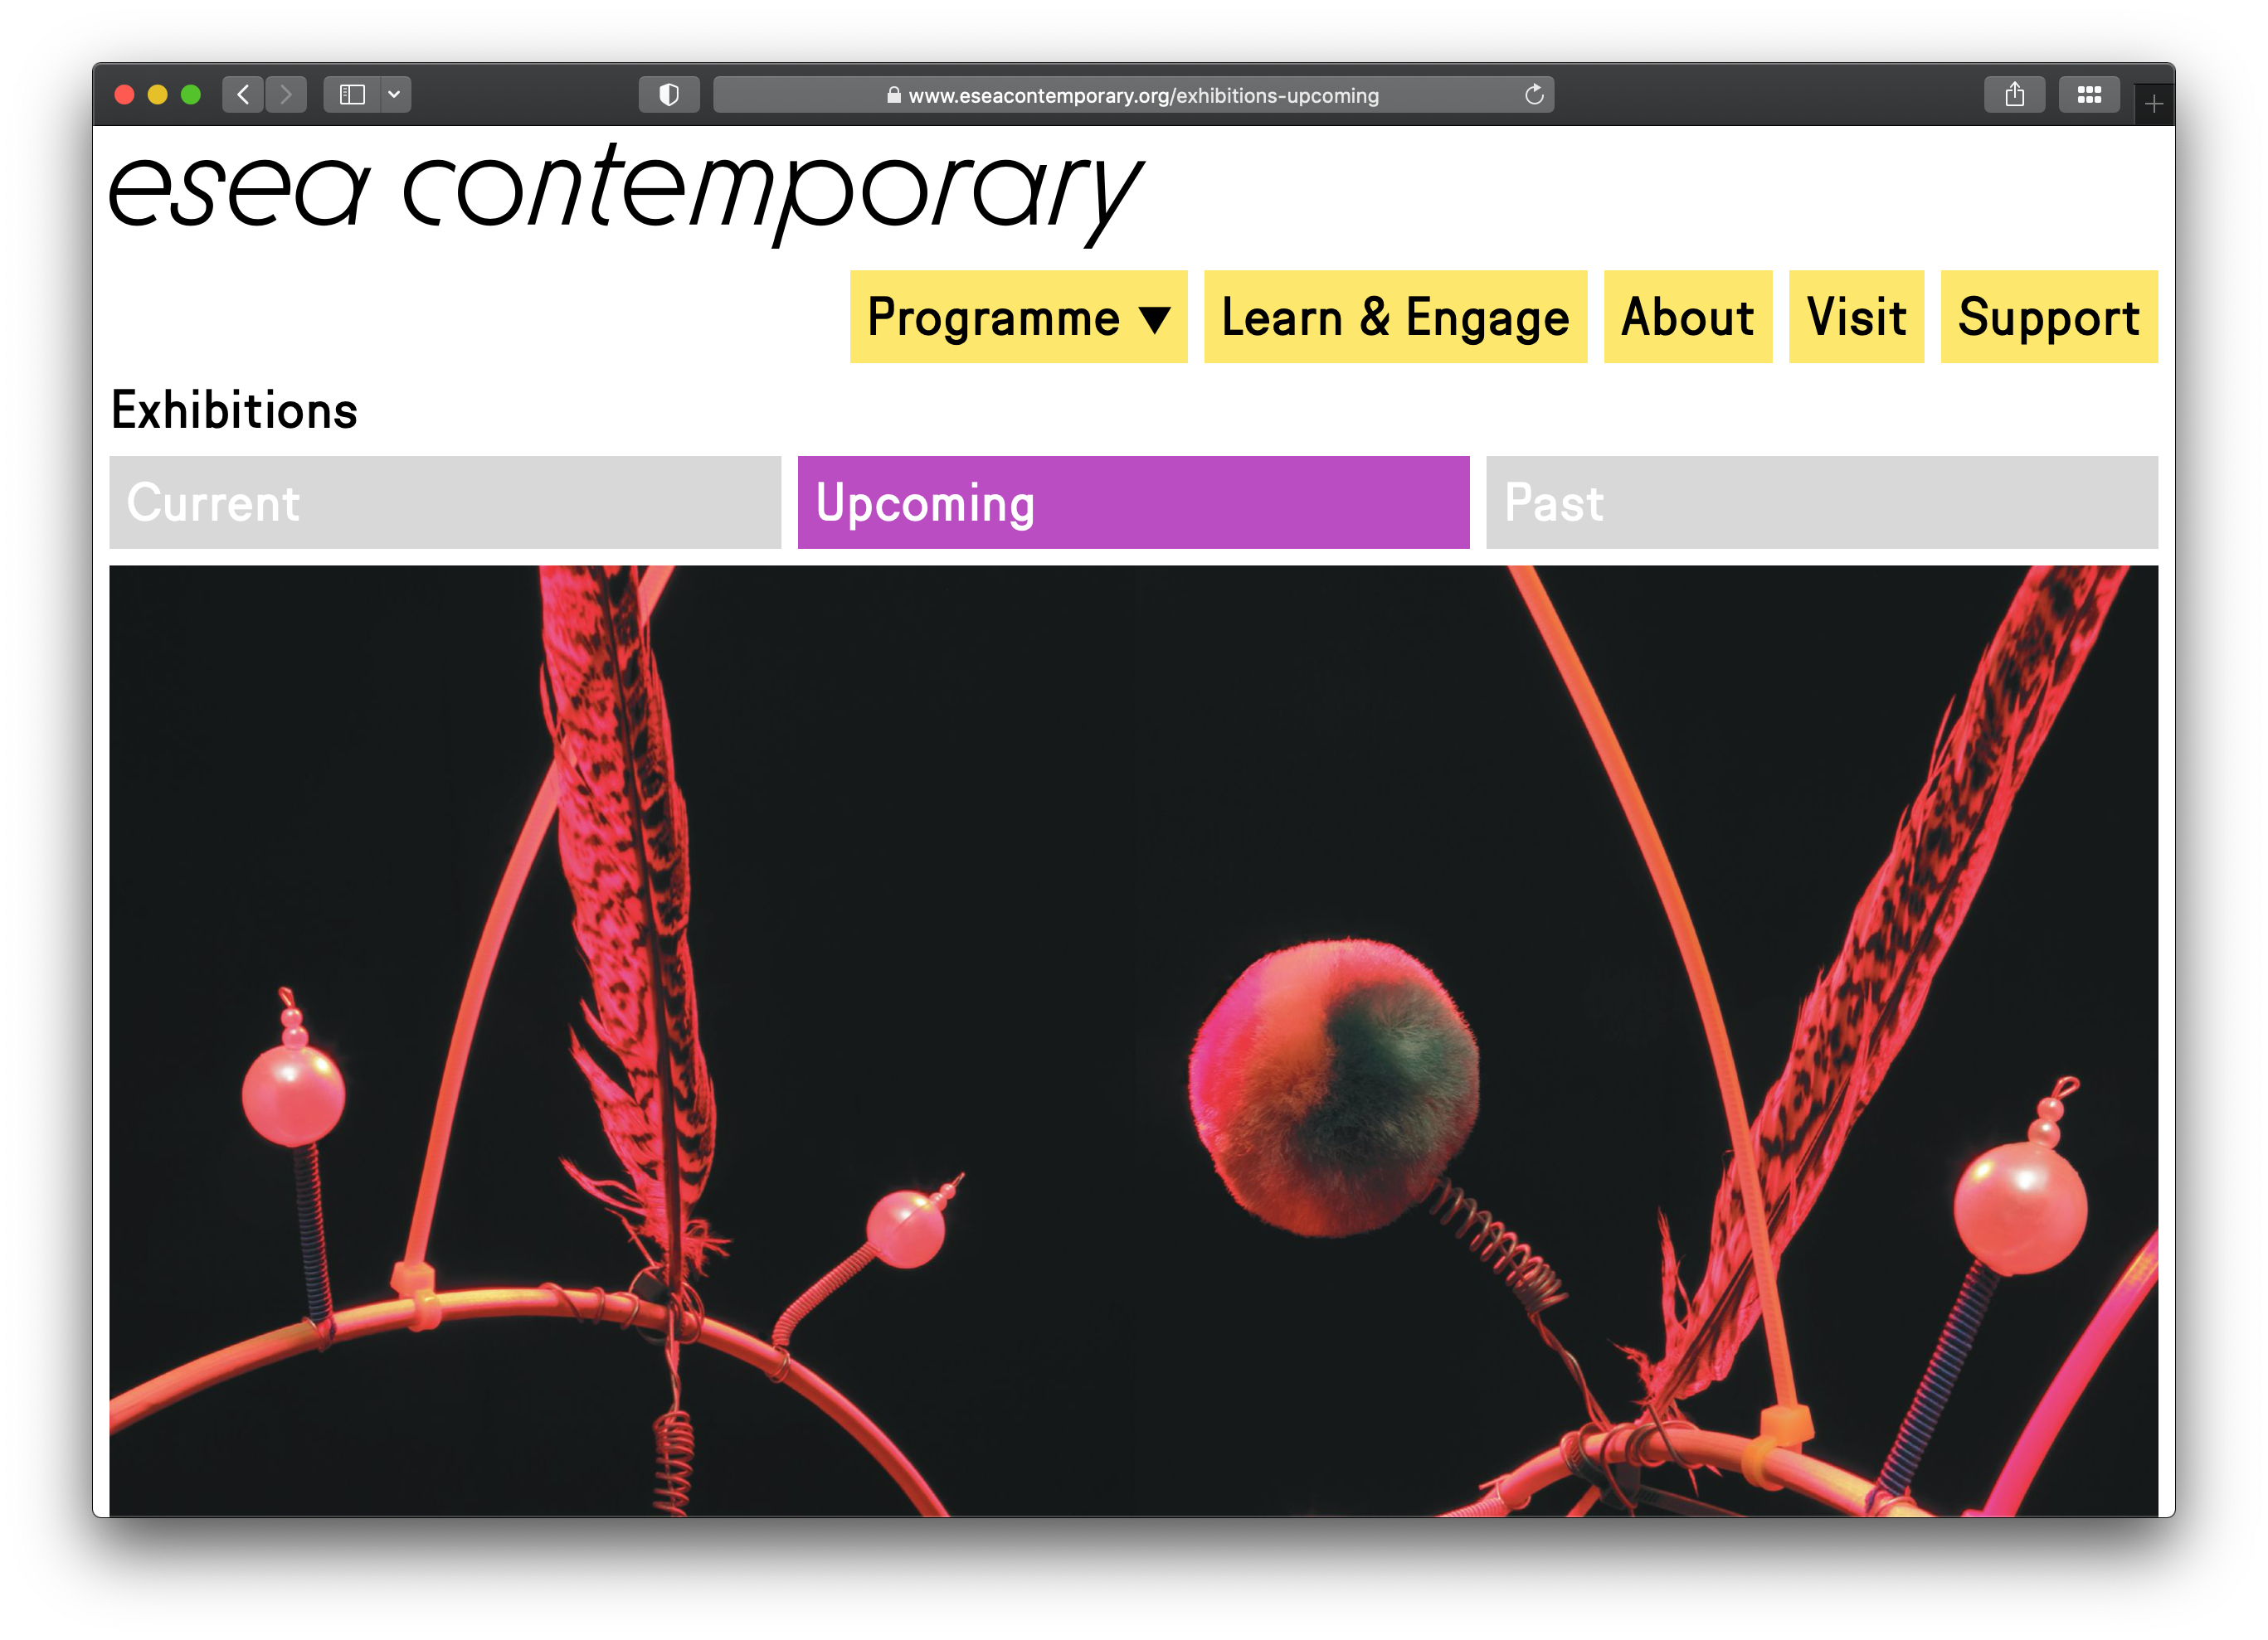This screenshot has height=1640, width=2268.
Task: Expand the Programme dropdown menu
Action: click(x=993, y=318)
